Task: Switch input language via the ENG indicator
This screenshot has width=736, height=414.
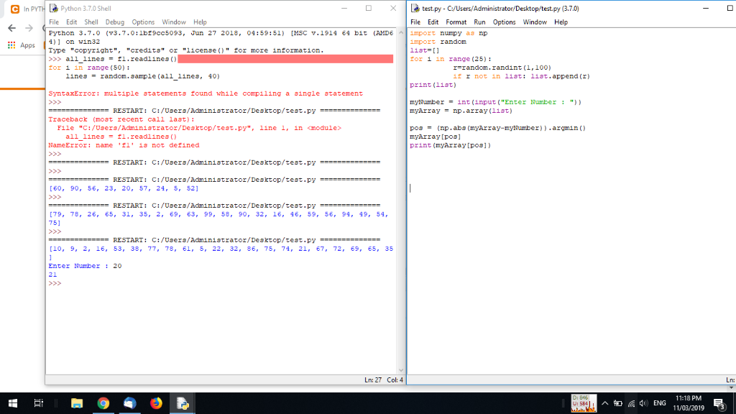Action: click(x=660, y=403)
